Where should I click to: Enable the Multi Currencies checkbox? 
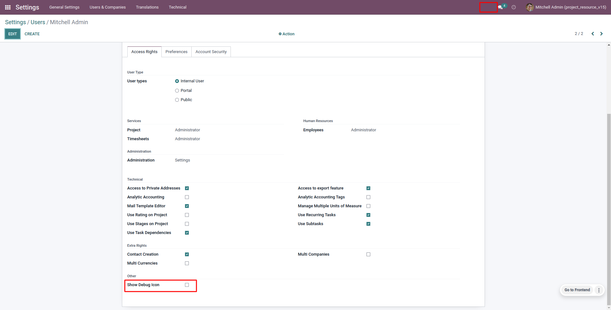click(x=187, y=263)
